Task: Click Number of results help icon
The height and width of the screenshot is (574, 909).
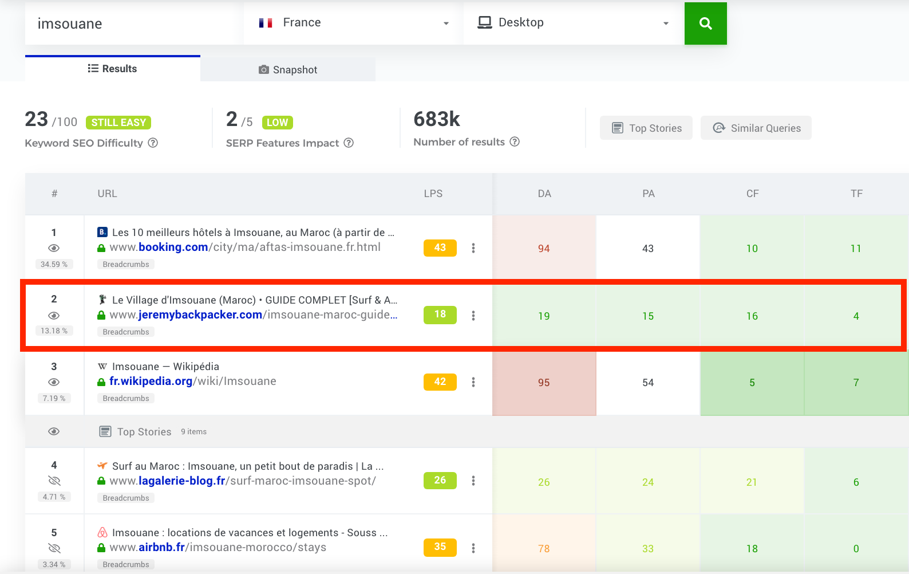Action: tap(515, 141)
